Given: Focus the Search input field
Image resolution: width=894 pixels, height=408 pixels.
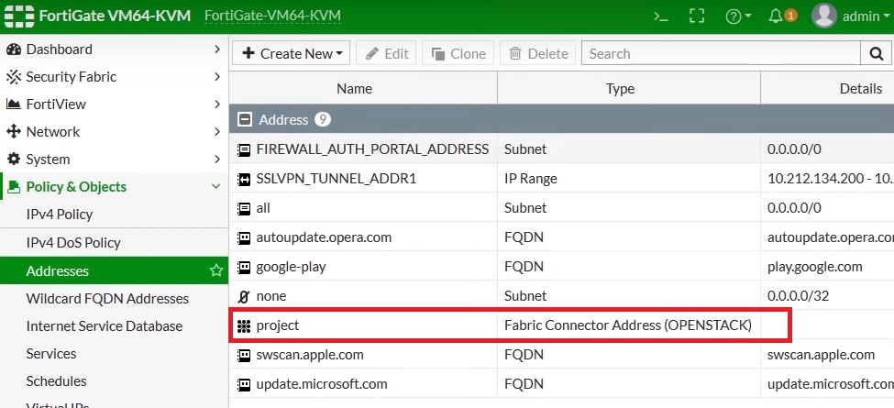Looking at the screenshot, I should [x=721, y=53].
